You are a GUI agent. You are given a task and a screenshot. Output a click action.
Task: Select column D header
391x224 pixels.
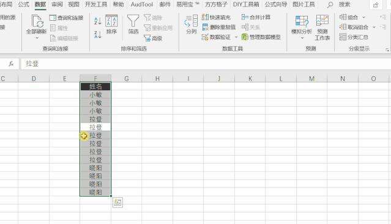tap(34, 79)
